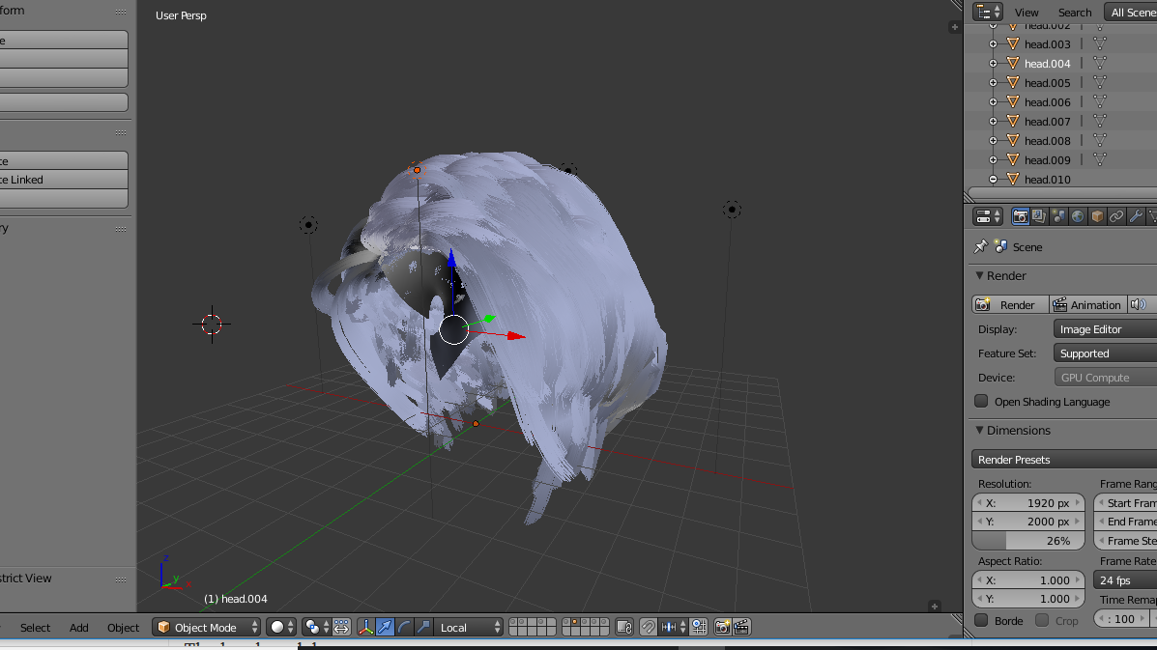This screenshot has height=650, width=1157.
Task: Toggle the Crop checkbox
Action: pyautogui.click(x=1042, y=620)
